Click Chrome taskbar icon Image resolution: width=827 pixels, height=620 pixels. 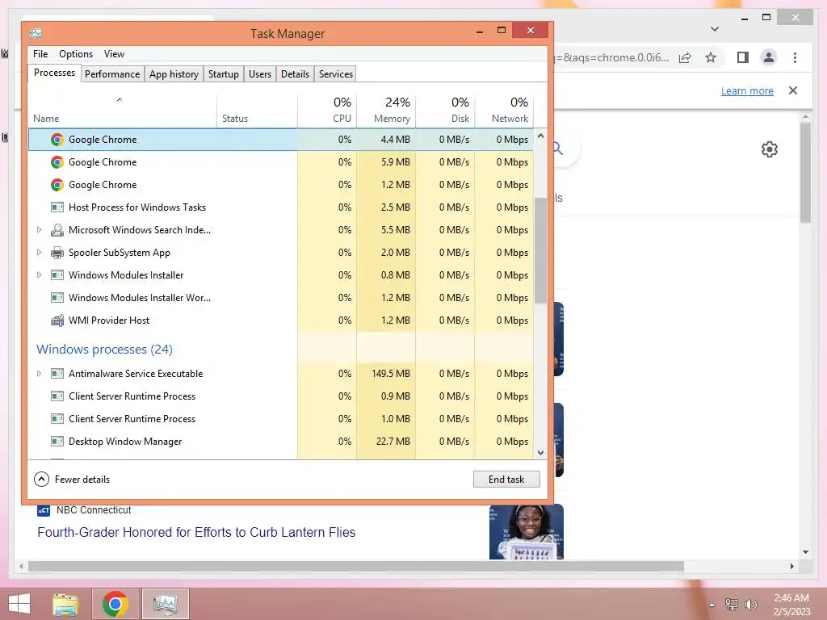pos(115,604)
